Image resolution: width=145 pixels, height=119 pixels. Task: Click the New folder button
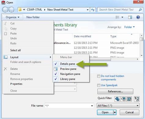(33, 17)
